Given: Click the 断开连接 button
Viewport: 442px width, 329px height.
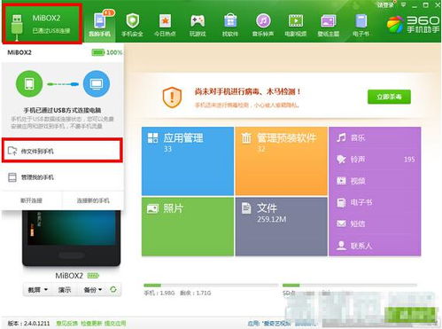Looking at the screenshot, I should [x=31, y=200].
